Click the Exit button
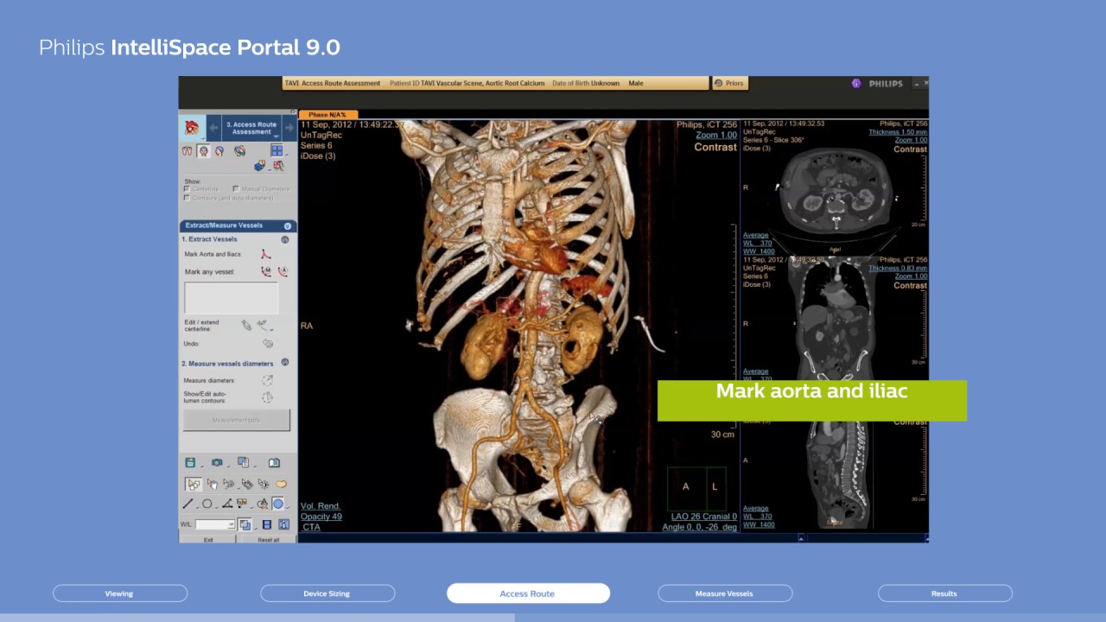Image resolution: width=1106 pixels, height=622 pixels. [208, 540]
